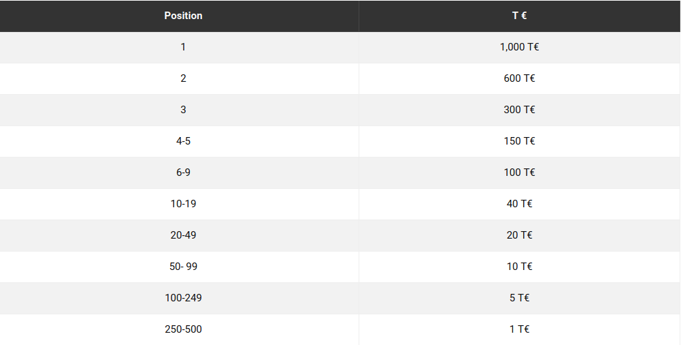Select the position 1 cell

tap(183, 47)
